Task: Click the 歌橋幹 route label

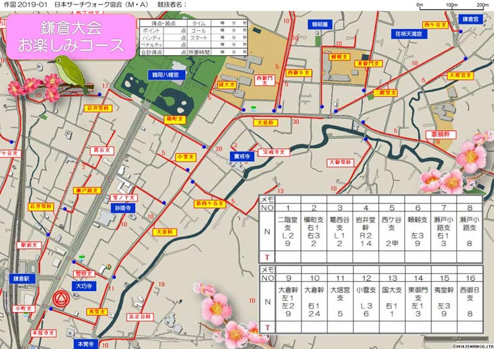Action: [x=441, y=133]
